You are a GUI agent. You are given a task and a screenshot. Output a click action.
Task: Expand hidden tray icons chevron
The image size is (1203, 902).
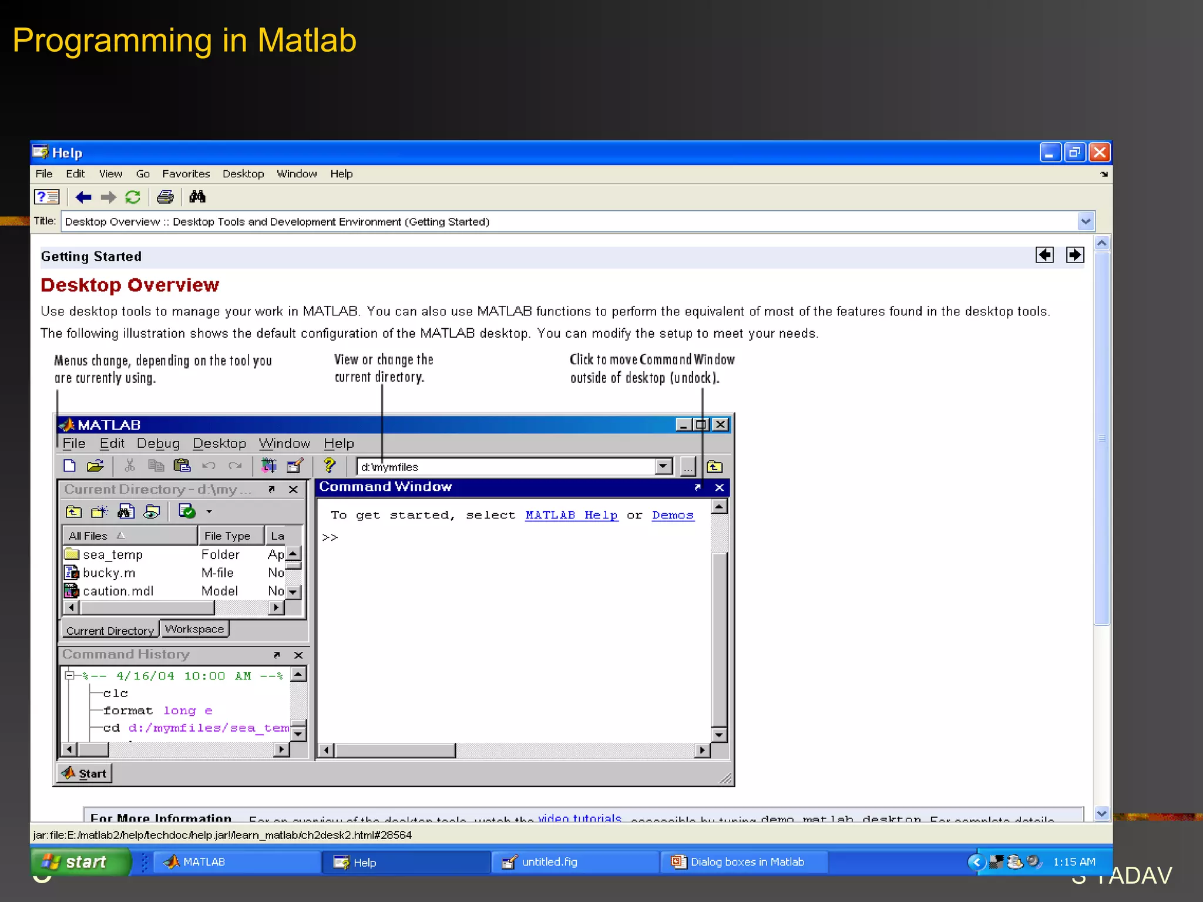(x=976, y=862)
